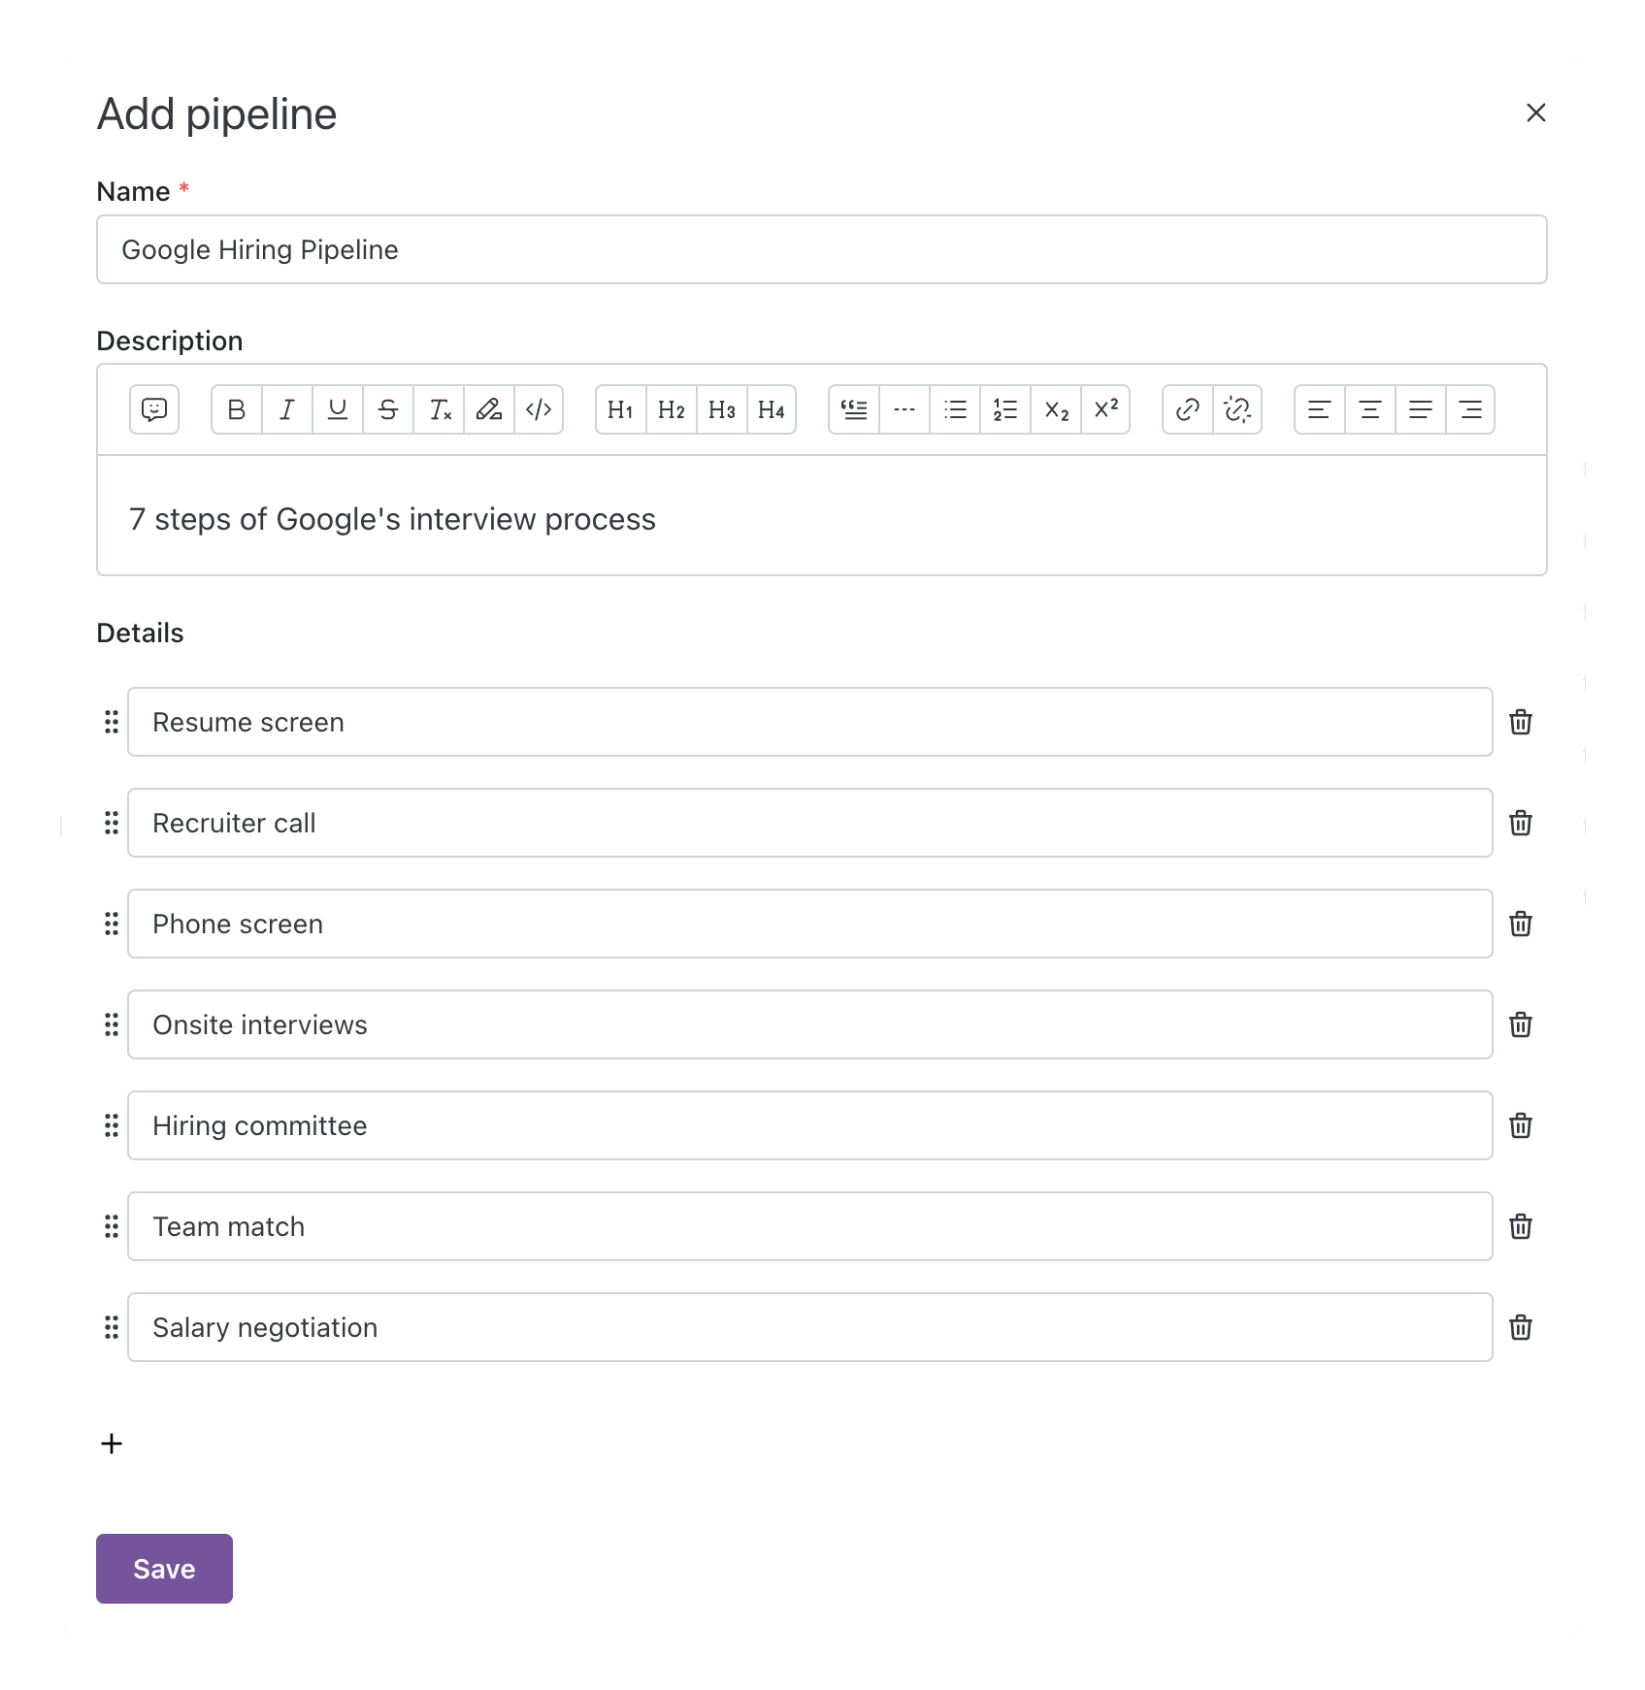
Task: Insert a code block
Action: pos(539,409)
